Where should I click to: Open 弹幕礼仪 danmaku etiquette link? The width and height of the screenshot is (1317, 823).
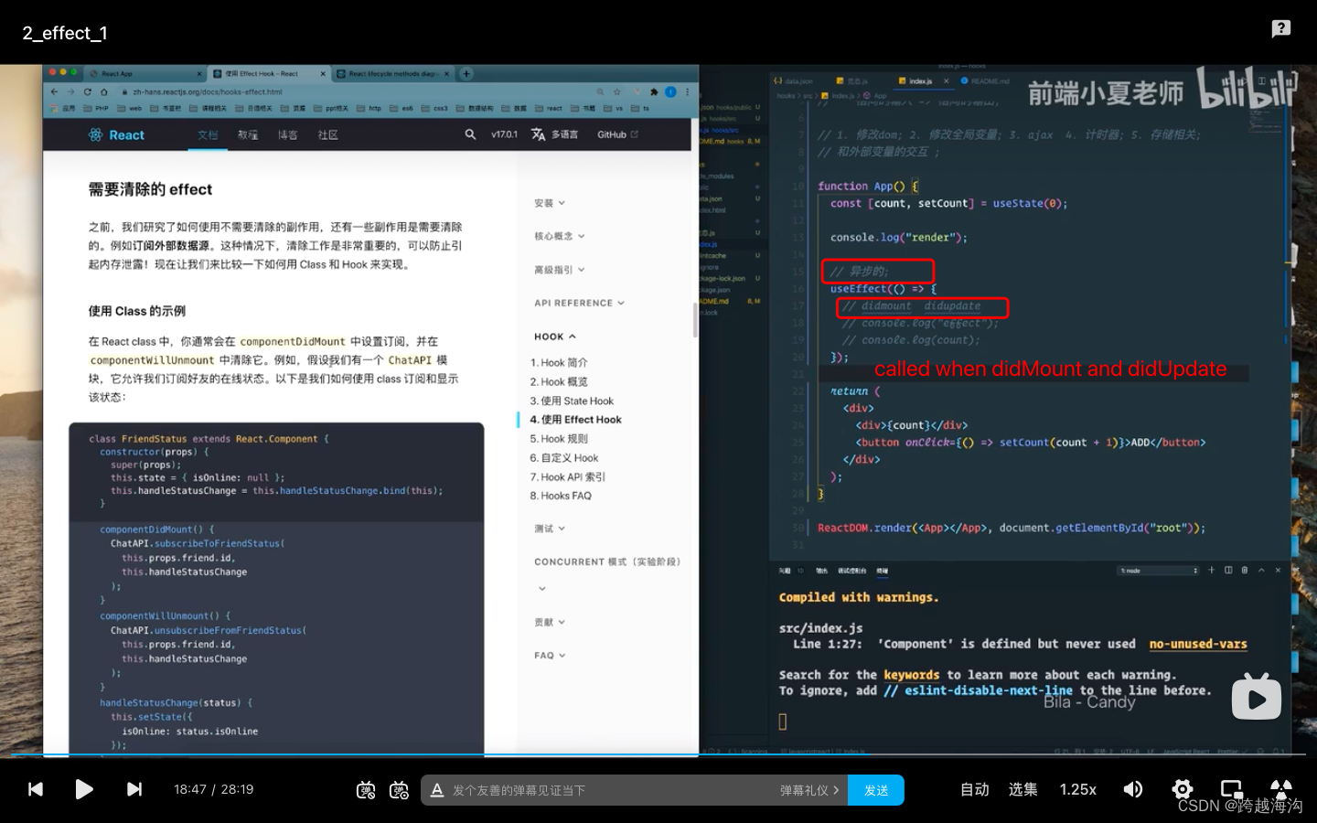(x=809, y=790)
